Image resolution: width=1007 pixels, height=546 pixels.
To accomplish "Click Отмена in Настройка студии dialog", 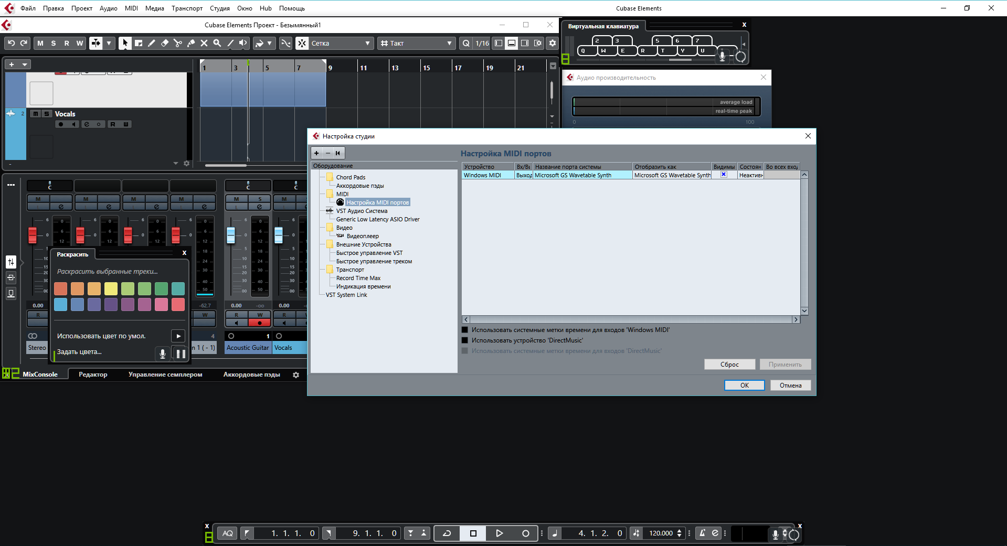I will pos(790,386).
